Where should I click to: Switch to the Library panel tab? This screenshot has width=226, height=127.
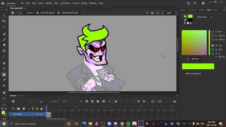tap(201, 10)
